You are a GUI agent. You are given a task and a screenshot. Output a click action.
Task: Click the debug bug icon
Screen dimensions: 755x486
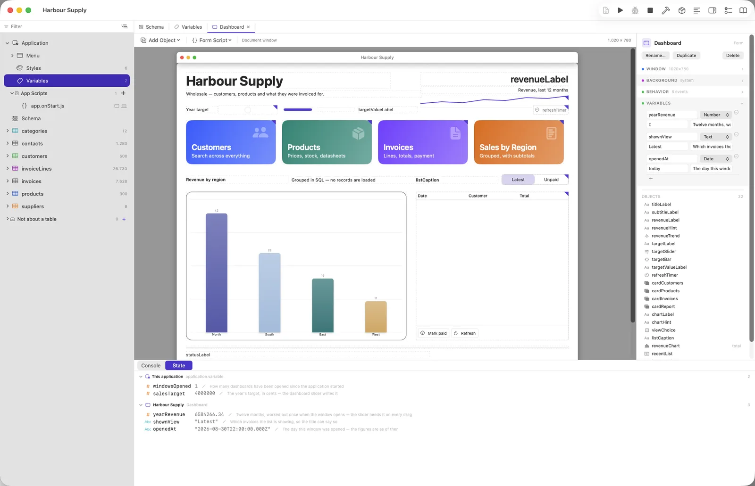[x=635, y=10]
